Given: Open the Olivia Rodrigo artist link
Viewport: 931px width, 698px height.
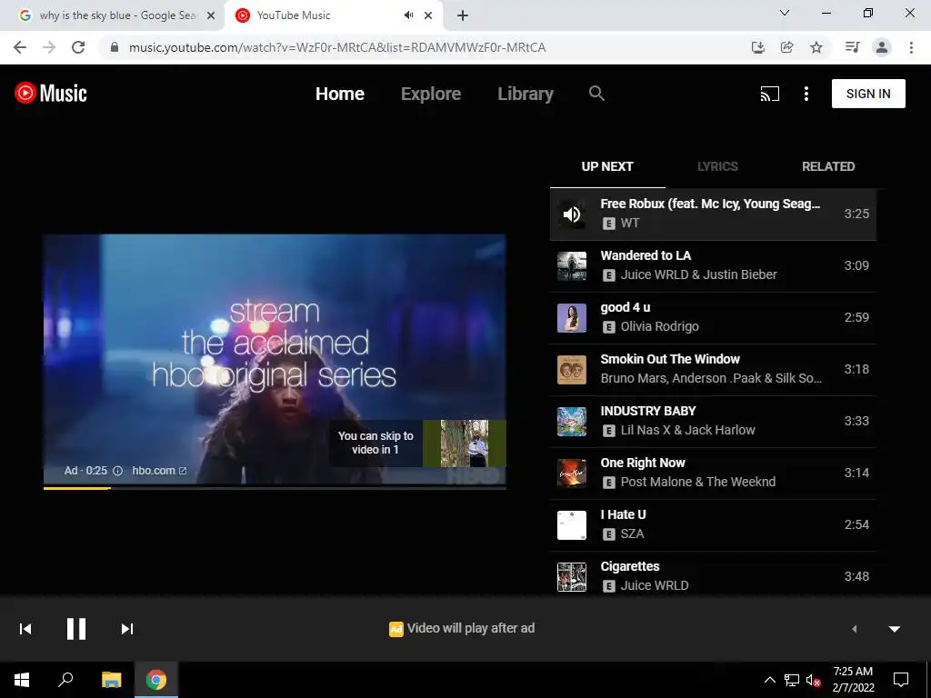Looking at the screenshot, I should pyautogui.click(x=660, y=326).
